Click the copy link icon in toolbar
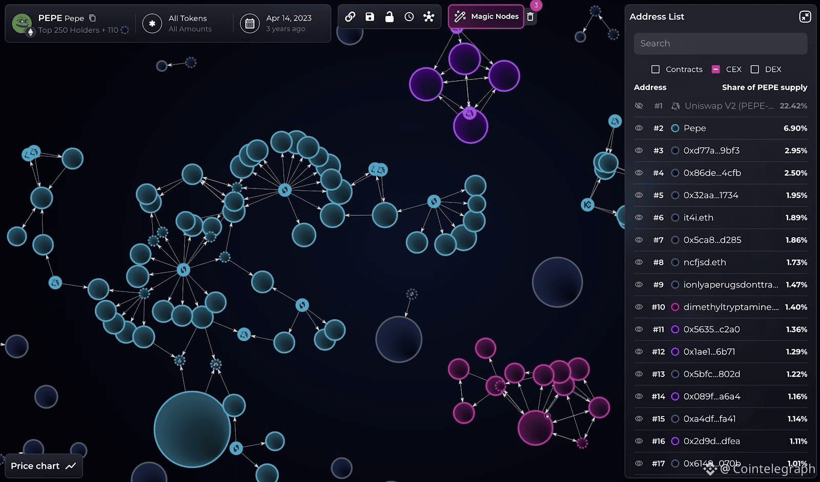Image resolution: width=820 pixels, height=482 pixels. [350, 17]
